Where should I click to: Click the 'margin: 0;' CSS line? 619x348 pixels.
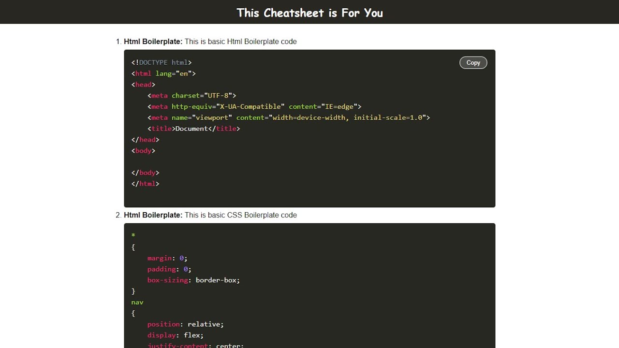[x=167, y=258]
